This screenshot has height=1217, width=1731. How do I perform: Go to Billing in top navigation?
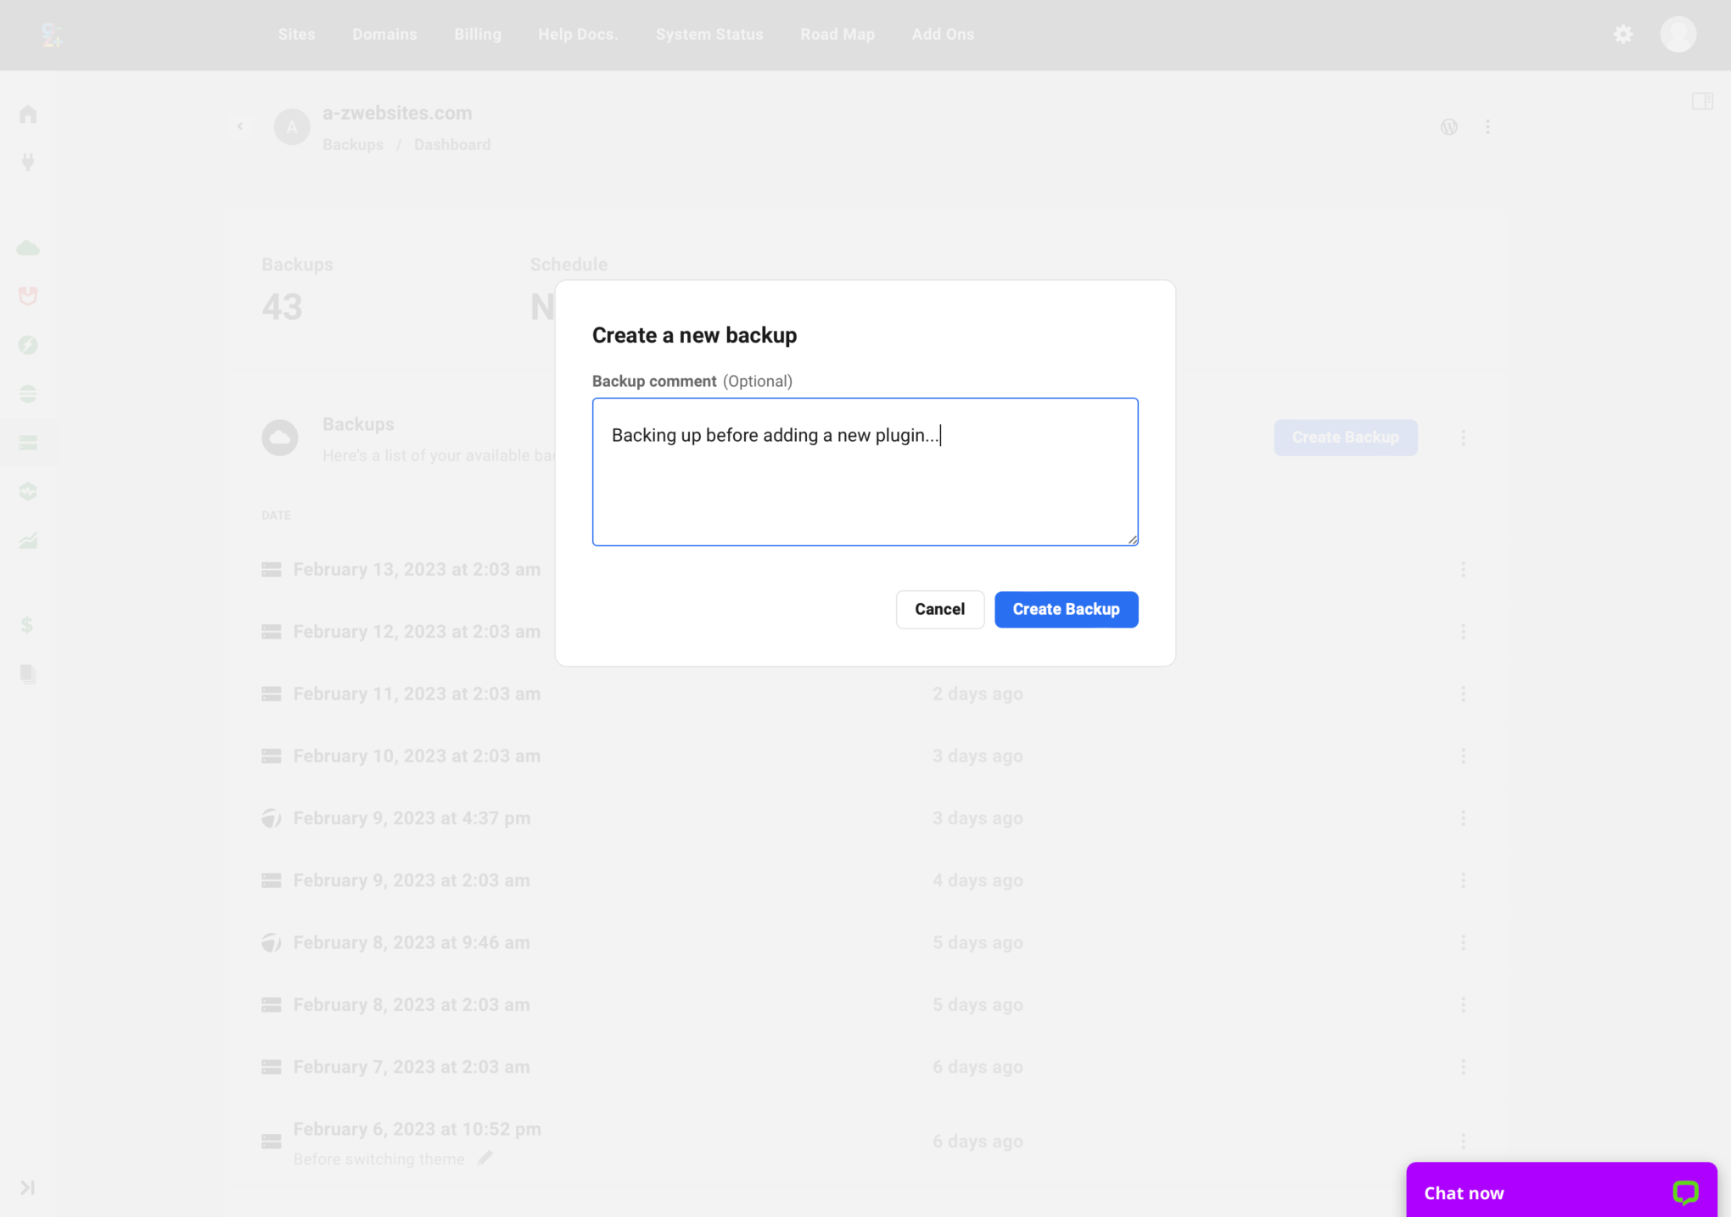[x=478, y=35]
